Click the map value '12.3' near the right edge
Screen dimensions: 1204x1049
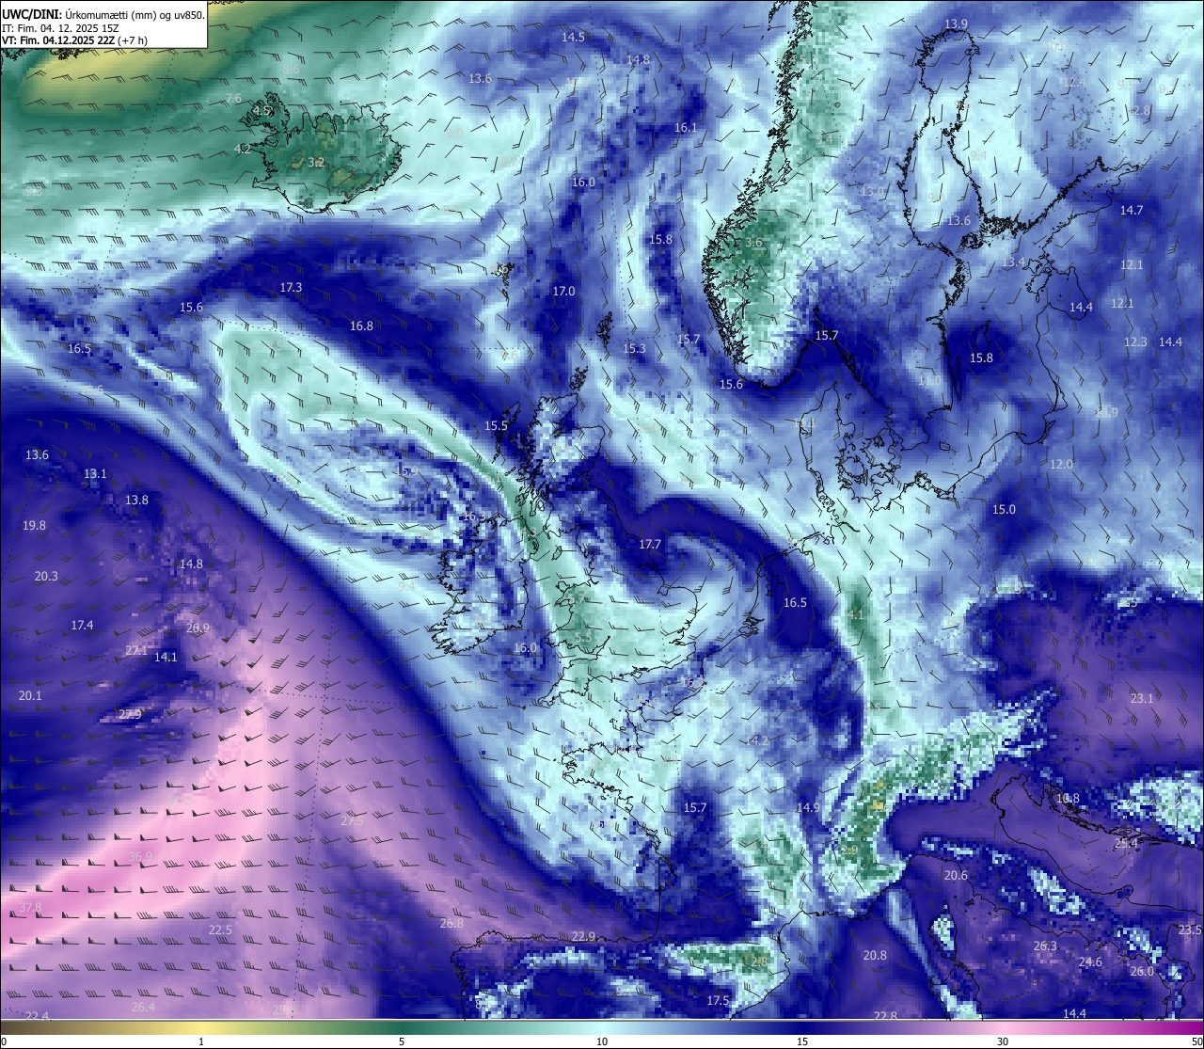[1136, 342]
